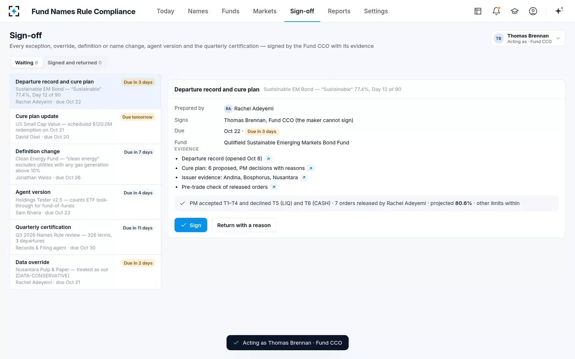Screen dimensions: 575x359
Task: Select the Departure record and cure plan item
Action: click(85, 91)
